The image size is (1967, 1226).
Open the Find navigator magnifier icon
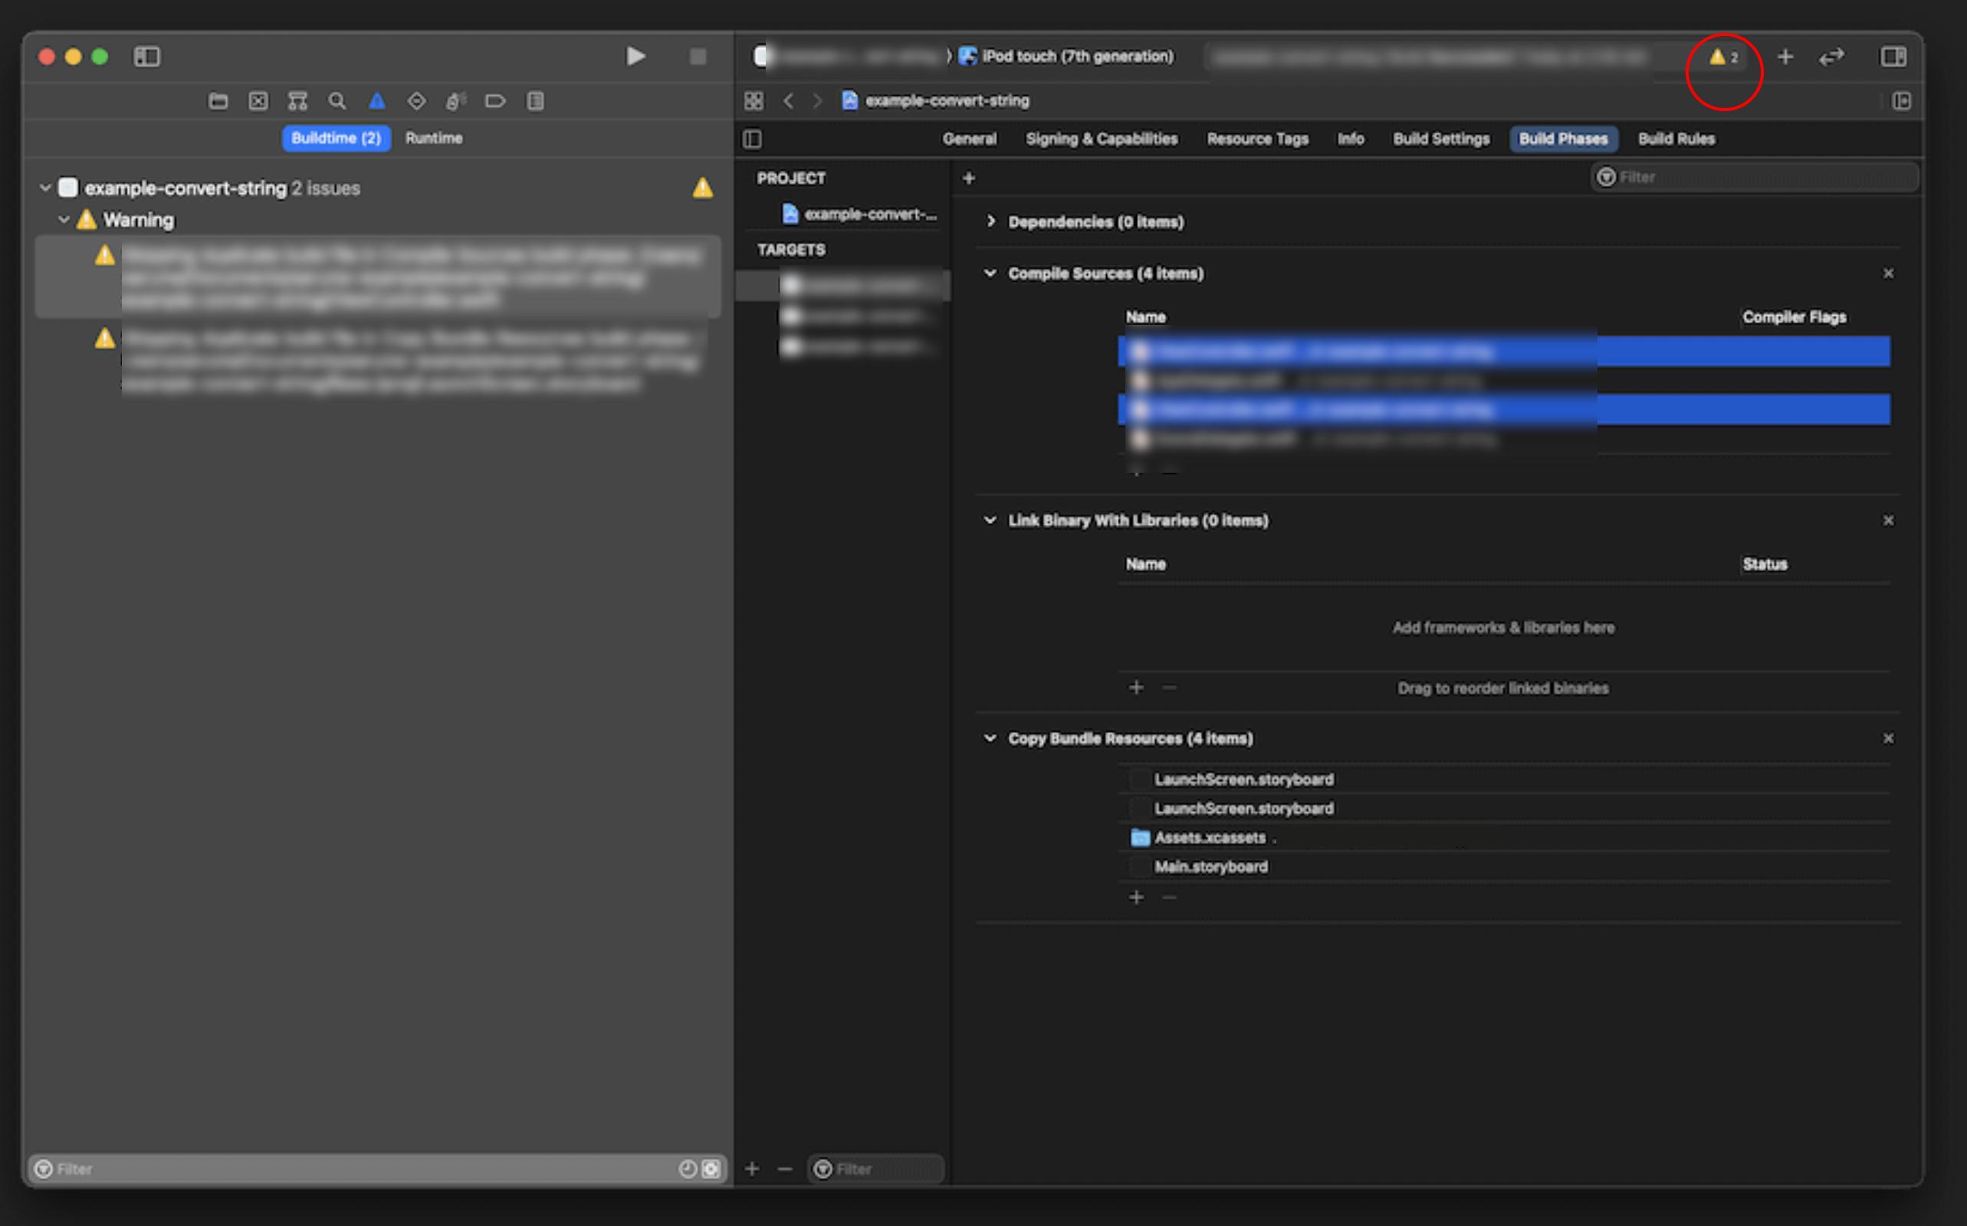tap(337, 101)
